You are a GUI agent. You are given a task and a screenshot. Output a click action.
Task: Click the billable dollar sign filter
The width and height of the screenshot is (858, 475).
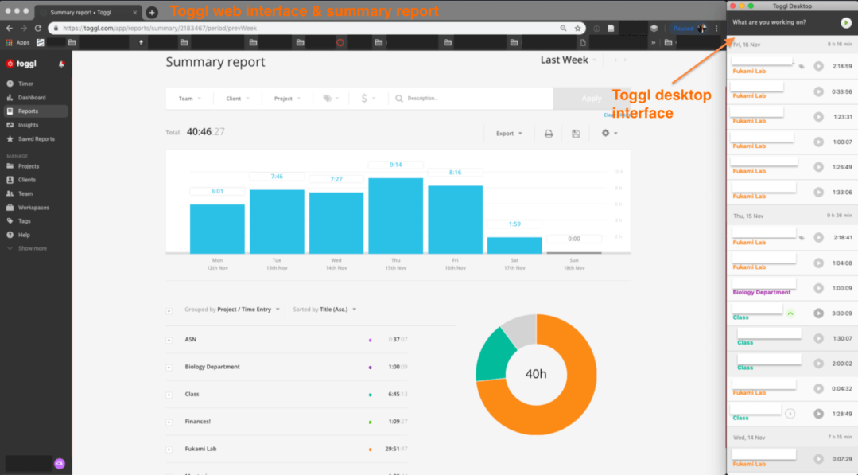point(367,99)
